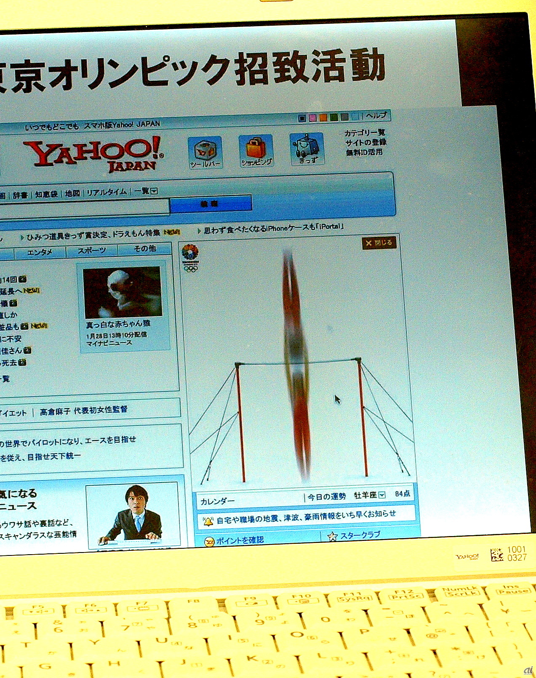Viewport: 536px width, 678px height.
Task: Open カテゴリ一覧 link
Action: coord(365,133)
